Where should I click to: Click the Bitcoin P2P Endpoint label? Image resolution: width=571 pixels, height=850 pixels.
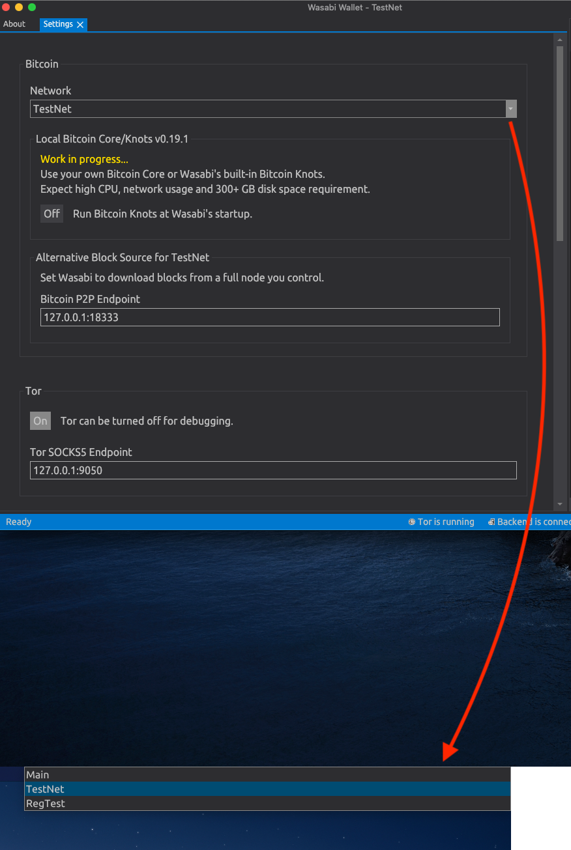click(x=90, y=299)
